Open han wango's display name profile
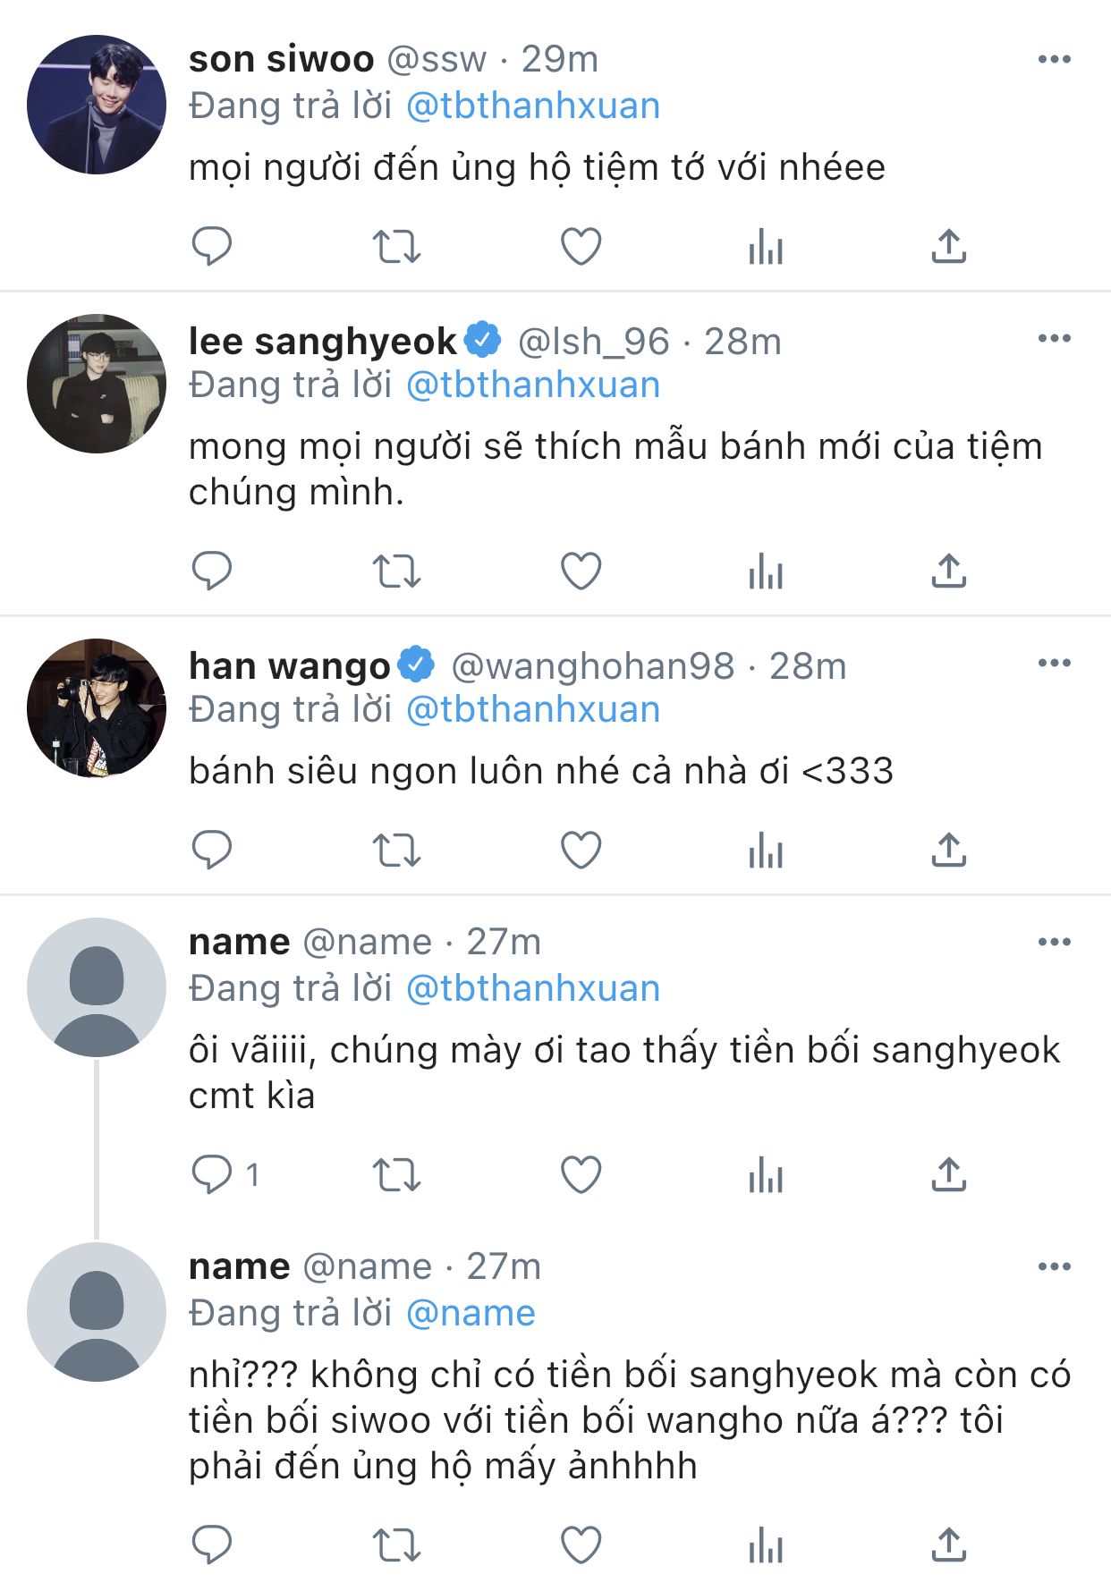Viewport: 1111px width, 1583px height. (x=290, y=666)
